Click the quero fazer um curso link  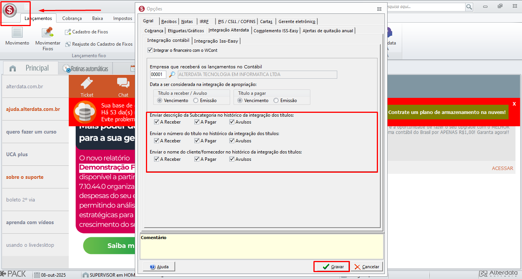31,132
